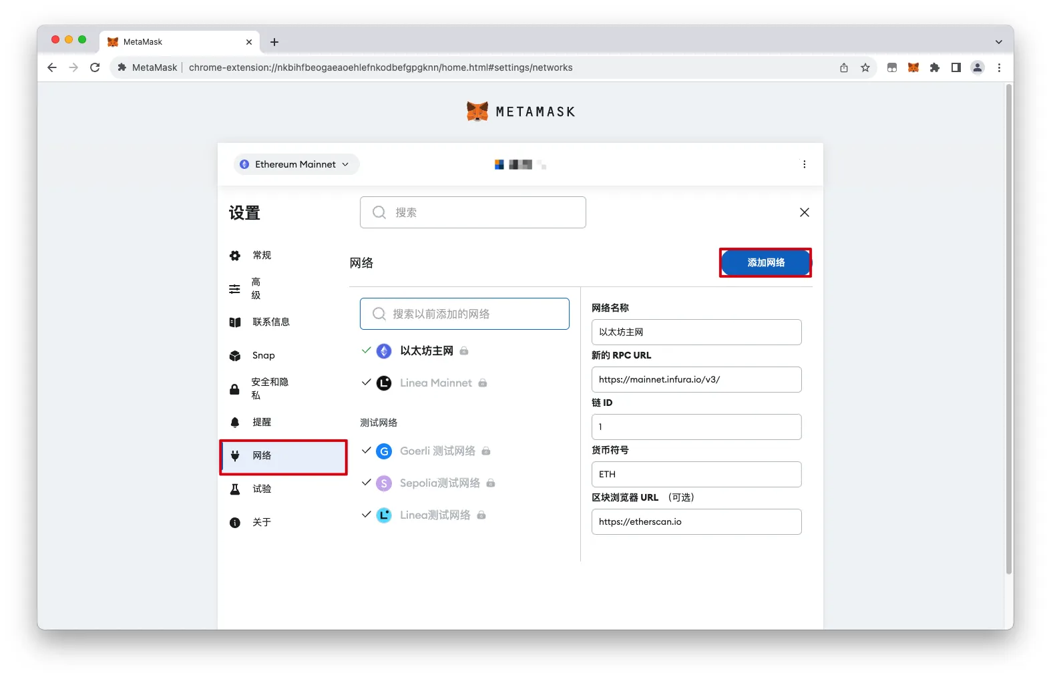
Task: Click the lock icon beside Linea Mainnet
Action: (483, 383)
